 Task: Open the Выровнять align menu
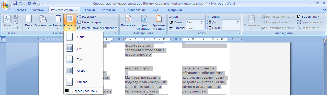308,17
